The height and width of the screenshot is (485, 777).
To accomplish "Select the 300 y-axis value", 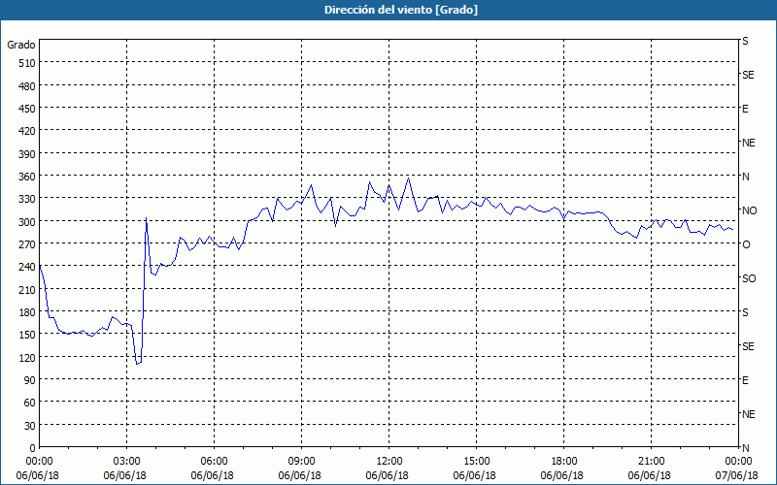I will point(27,222).
